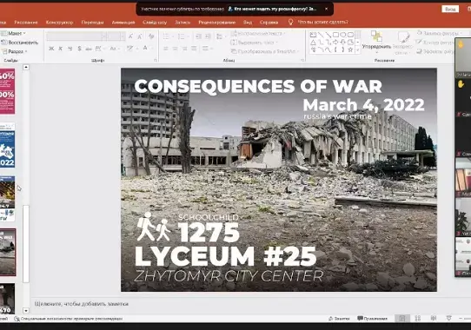This screenshot has width=471, height=330.
Task: Align text left
Action: coord(166,49)
